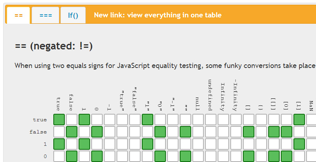Click the "undefined" column header
Viewport: 316px width, 162px height.
click(x=211, y=95)
